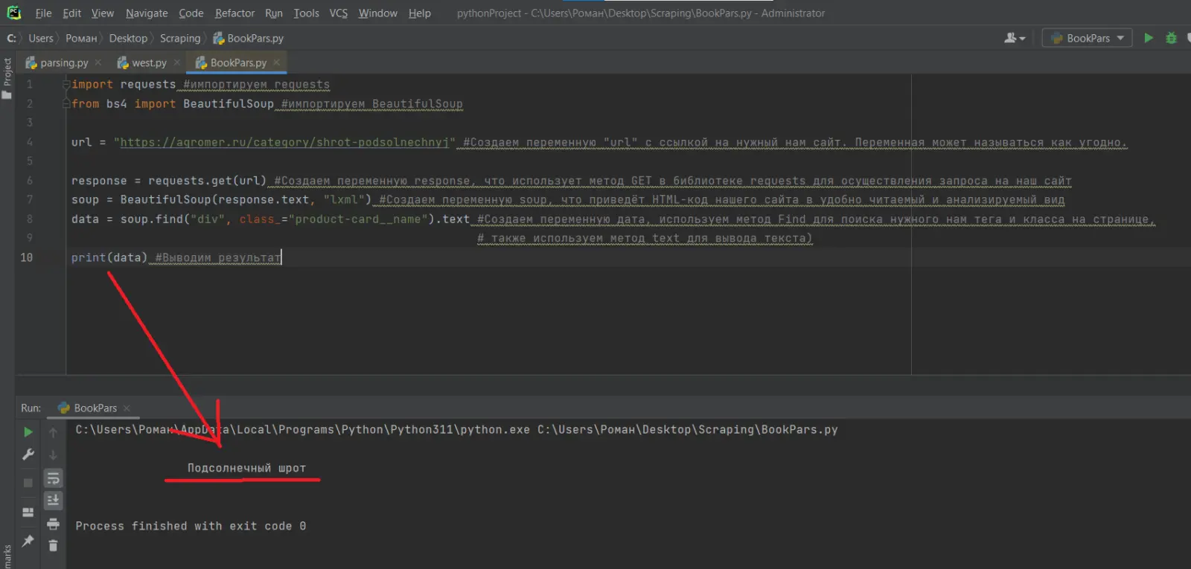Click the Desktop breadcrumb folder

click(x=128, y=39)
